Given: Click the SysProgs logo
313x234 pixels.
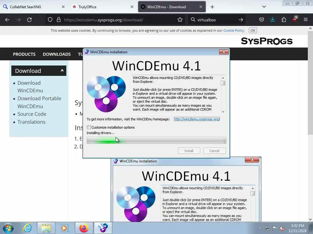Looking at the screenshot, I should pyautogui.click(x=267, y=41).
